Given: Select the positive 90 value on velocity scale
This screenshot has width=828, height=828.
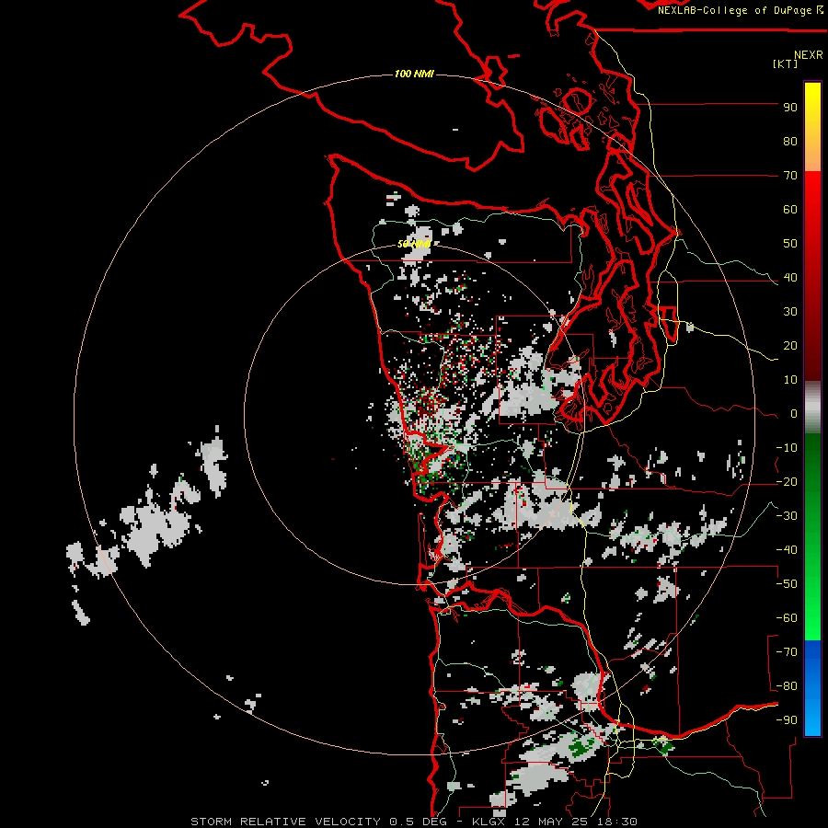Looking at the screenshot, I should (790, 108).
